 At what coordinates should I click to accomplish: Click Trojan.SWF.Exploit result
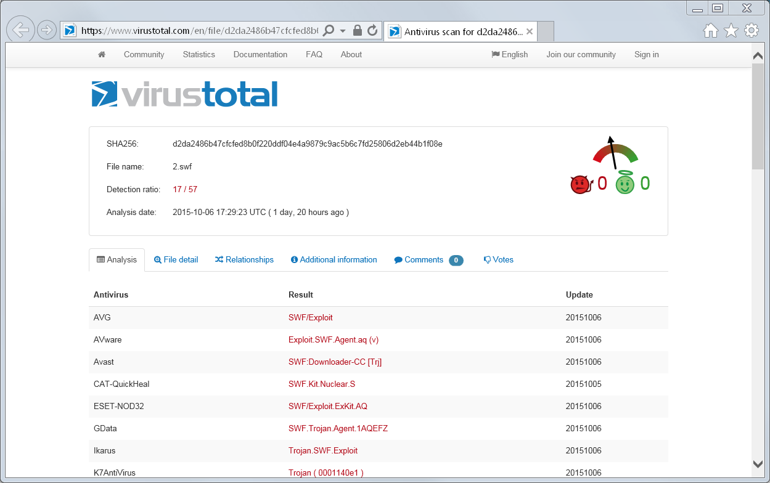(323, 450)
